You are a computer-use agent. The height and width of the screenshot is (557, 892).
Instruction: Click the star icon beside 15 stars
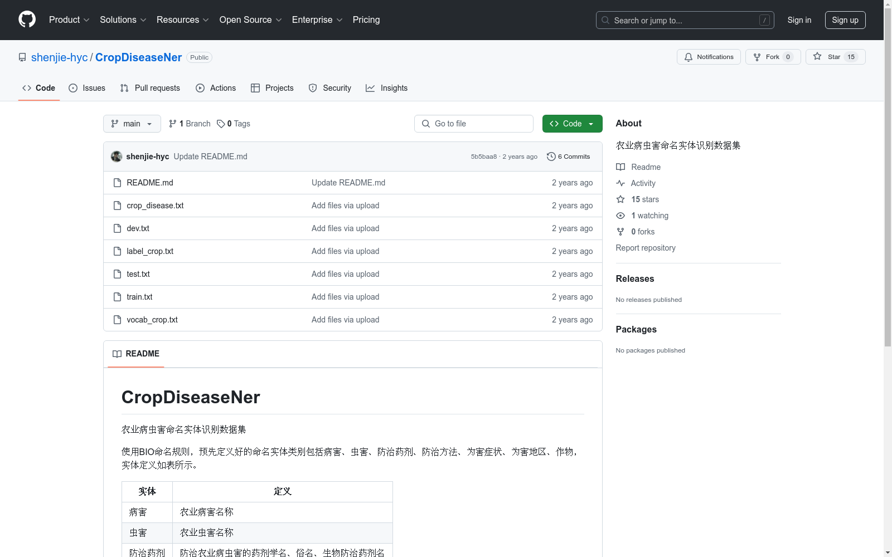pos(620,199)
